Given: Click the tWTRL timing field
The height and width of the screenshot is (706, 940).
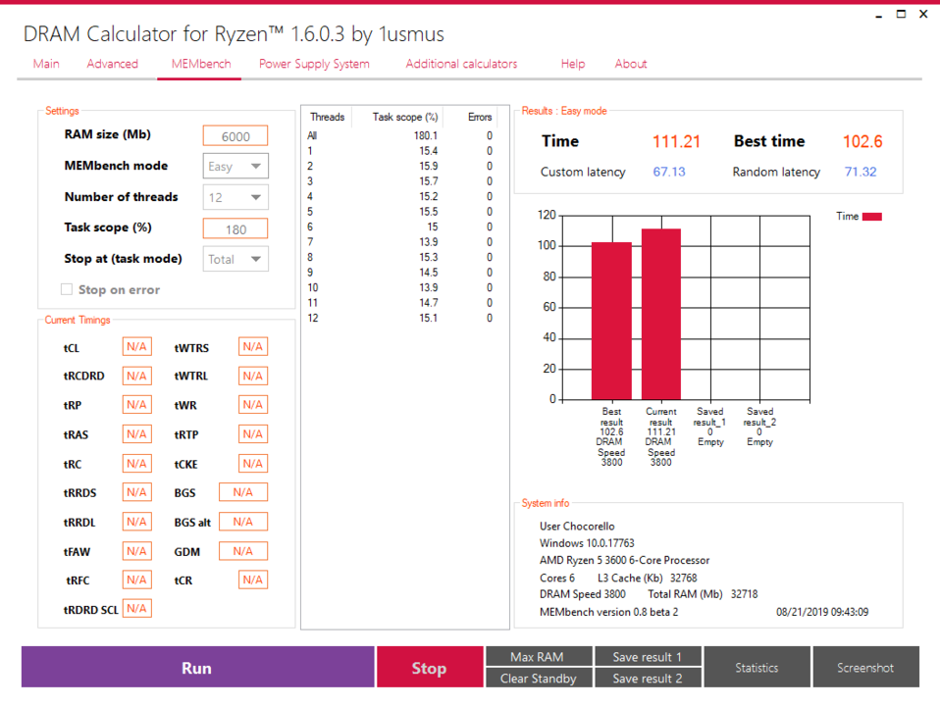Looking at the screenshot, I should click(x=253, y=376).
